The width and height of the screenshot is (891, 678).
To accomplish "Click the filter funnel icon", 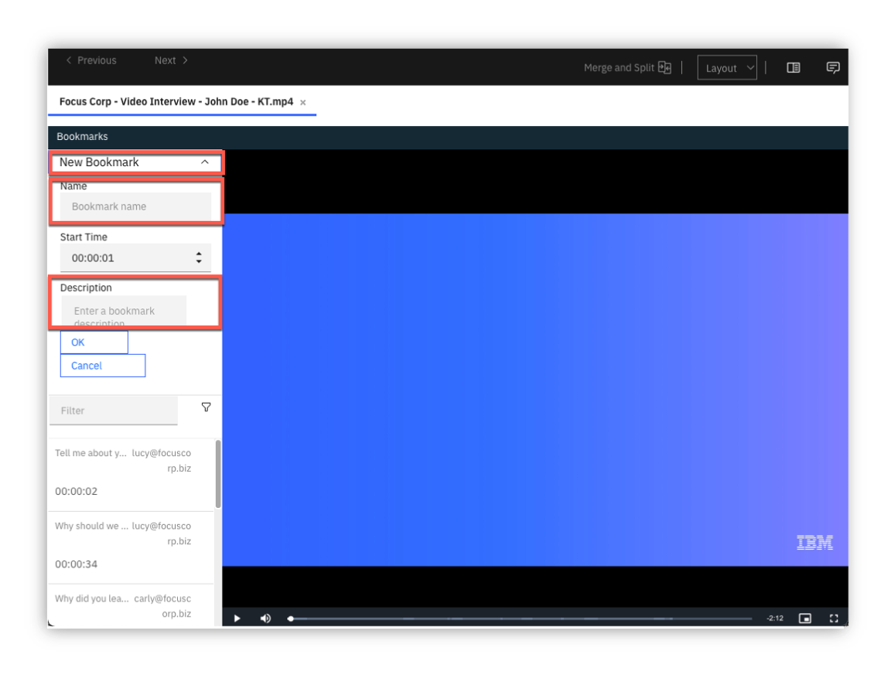I will point(207,407).
